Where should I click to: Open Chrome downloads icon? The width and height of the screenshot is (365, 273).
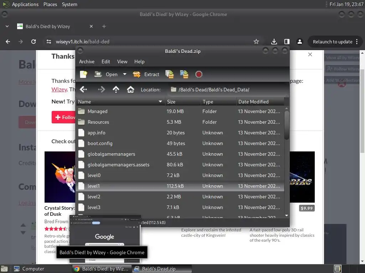(274, 42)
